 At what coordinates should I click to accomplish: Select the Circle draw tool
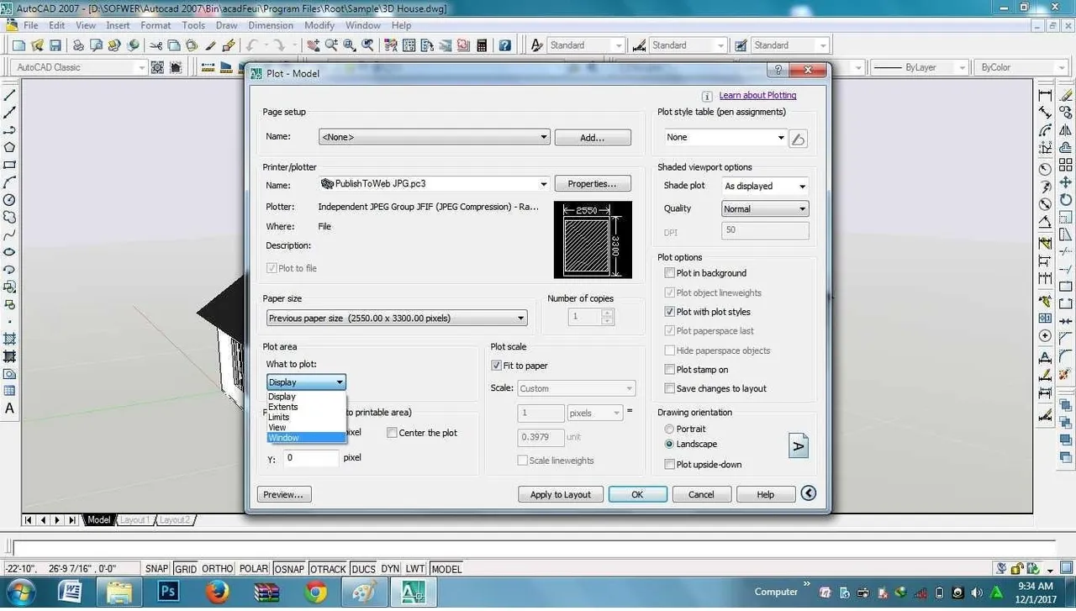[10, 200]
